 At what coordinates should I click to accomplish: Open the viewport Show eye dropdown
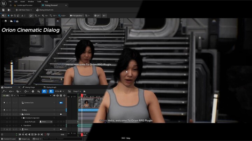104,16
